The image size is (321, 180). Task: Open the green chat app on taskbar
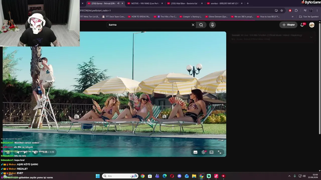coord(209,176)
